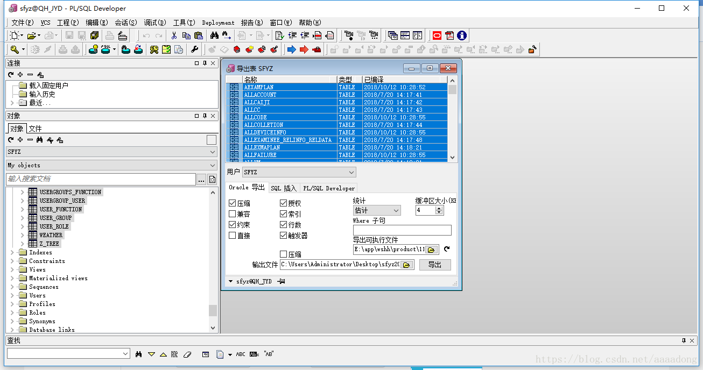Image resolution: width=703 pixels, height=370 pixels.
Task: Click the red right arrow icon
Action: (x=304, y=49)
